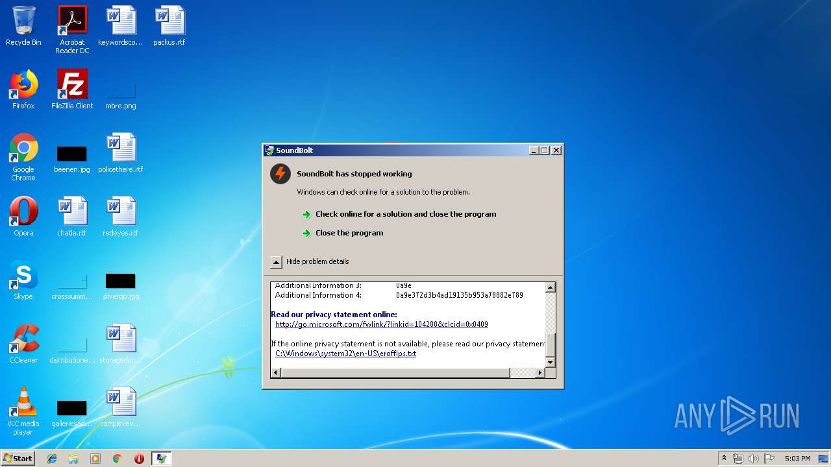Click details scrollbar down arrow
831x467 pixels.
[551, 362]
